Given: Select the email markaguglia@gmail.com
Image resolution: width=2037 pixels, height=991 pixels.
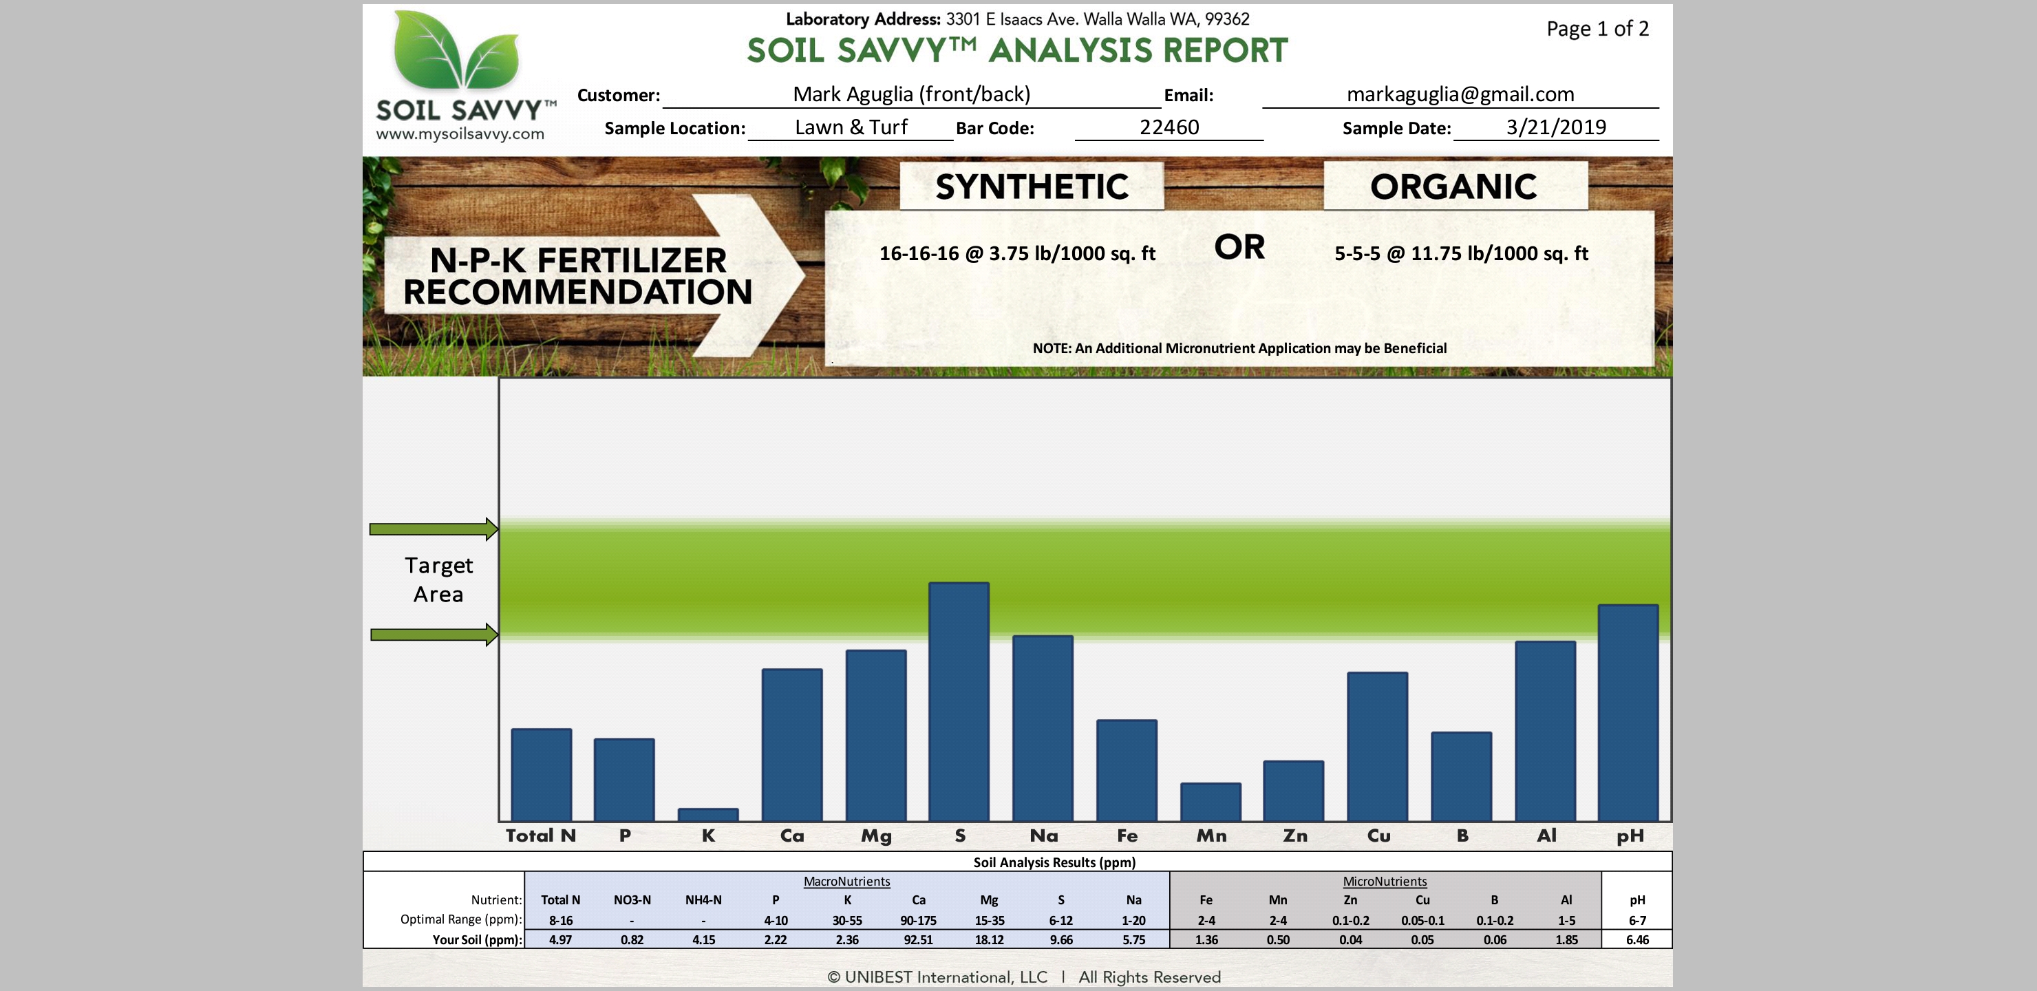Looking at the screenshot, I should tap(1460, 94).
